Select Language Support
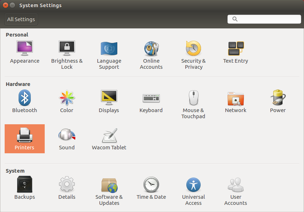The width and height of the screenshot is (304, 212). (109, 52)
